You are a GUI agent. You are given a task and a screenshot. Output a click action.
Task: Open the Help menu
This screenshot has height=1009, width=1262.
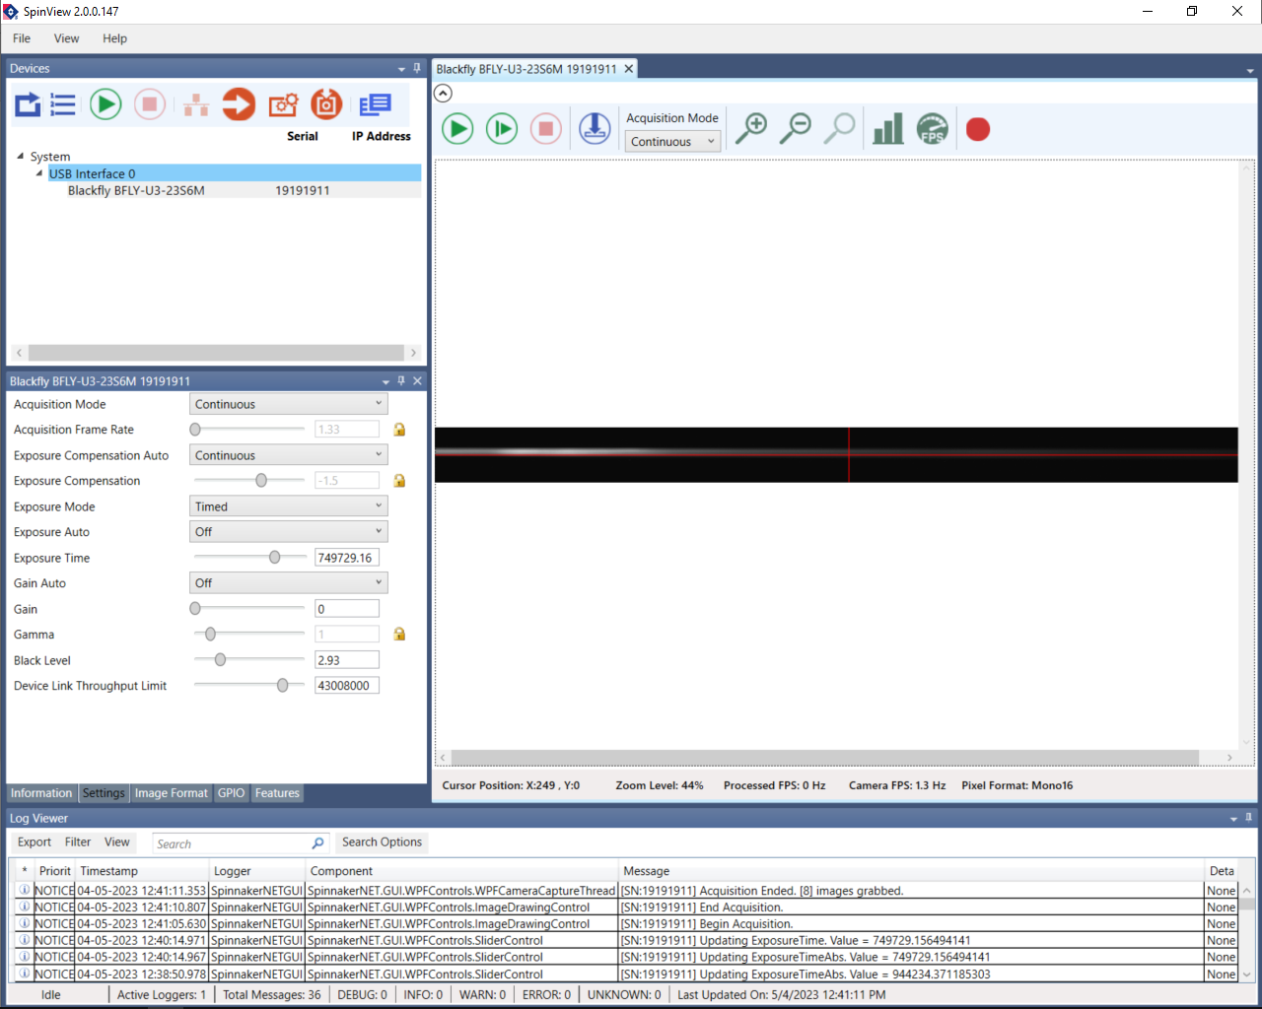[114, 38]
